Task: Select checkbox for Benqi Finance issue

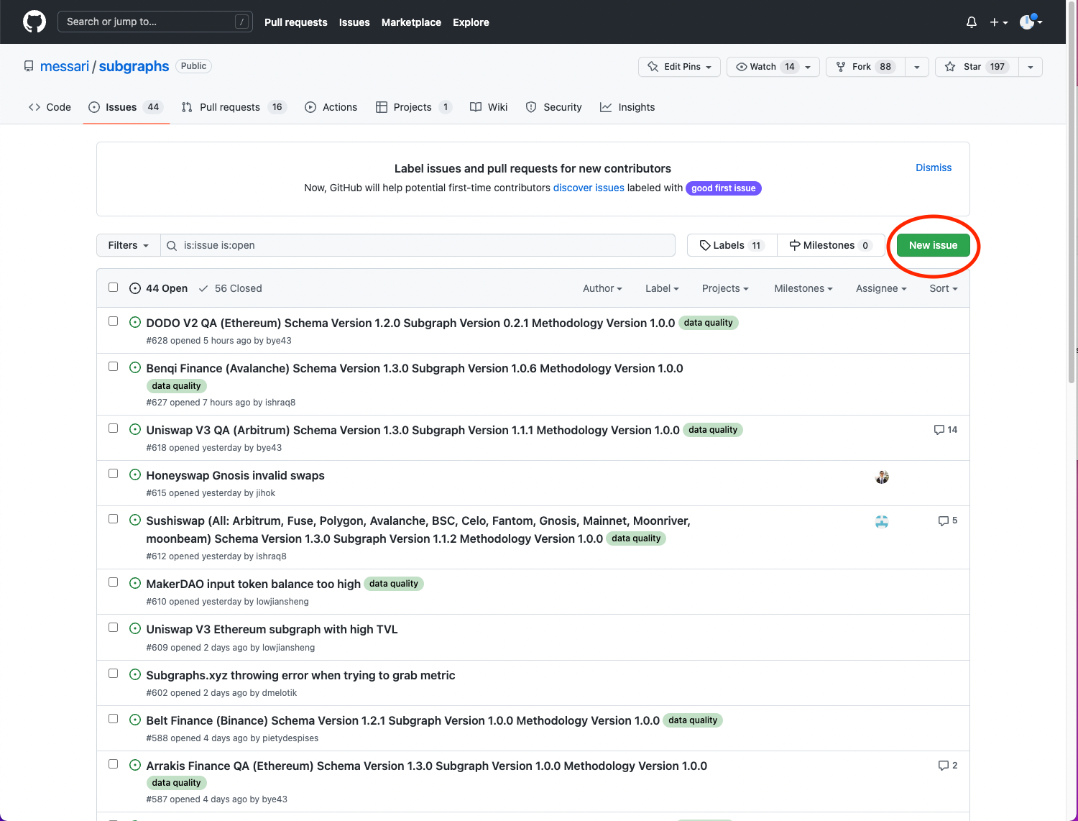Action: coord(113,367)
